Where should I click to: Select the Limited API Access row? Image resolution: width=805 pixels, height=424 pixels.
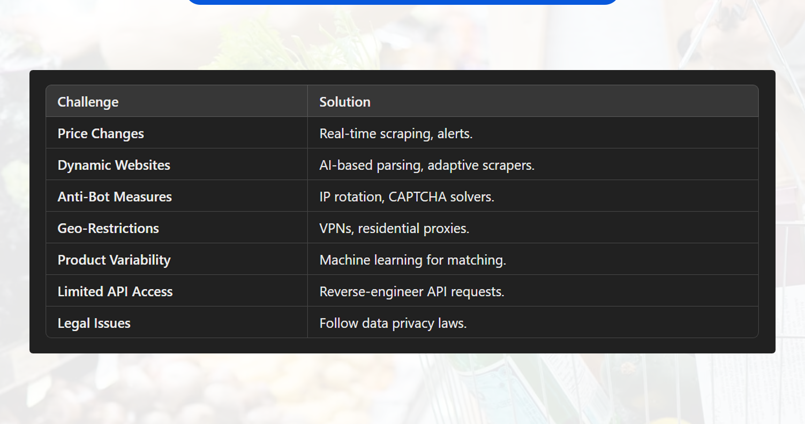(115, 291)
